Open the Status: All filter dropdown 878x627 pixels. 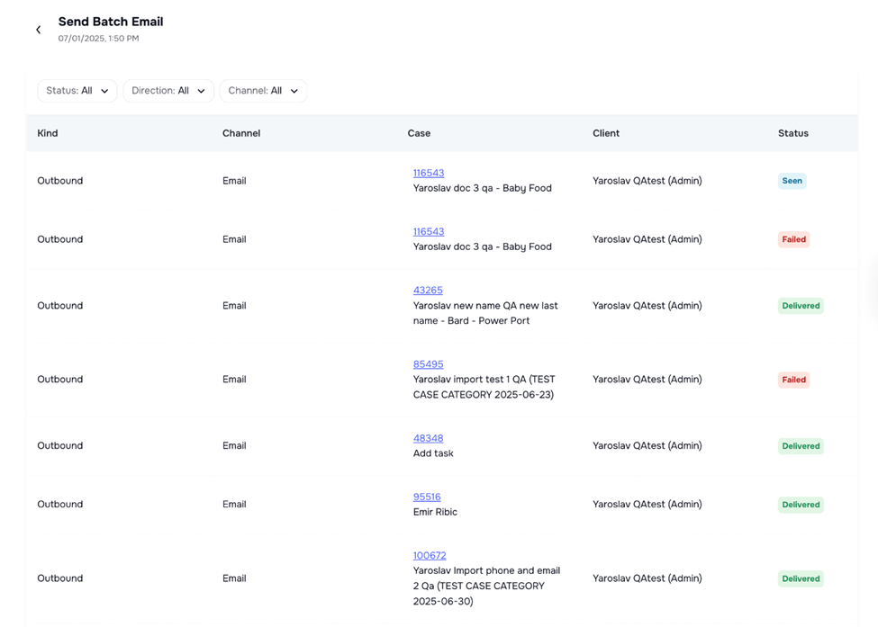click(77, 91)
